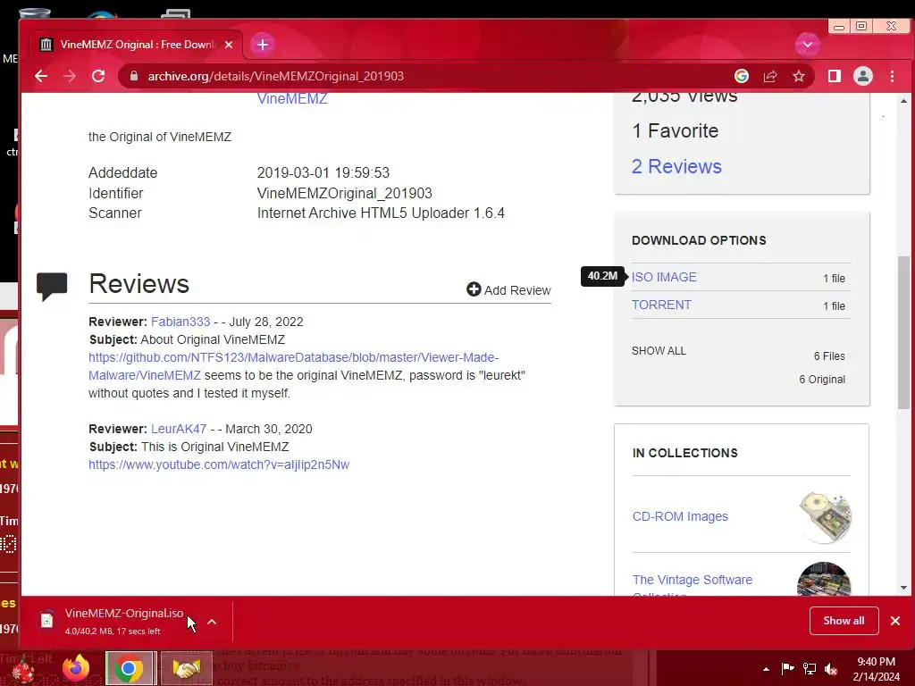
Task: Click the Vintage Software collection thumbnail
Action: (824, 579)
